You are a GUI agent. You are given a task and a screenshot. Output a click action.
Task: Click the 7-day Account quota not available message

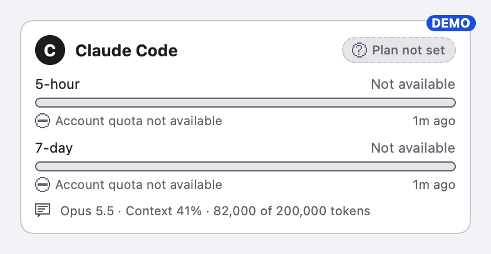[x=139, y=185]
